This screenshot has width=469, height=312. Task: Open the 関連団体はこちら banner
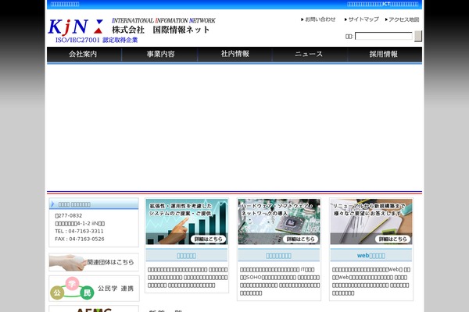[x=94, y=262]
